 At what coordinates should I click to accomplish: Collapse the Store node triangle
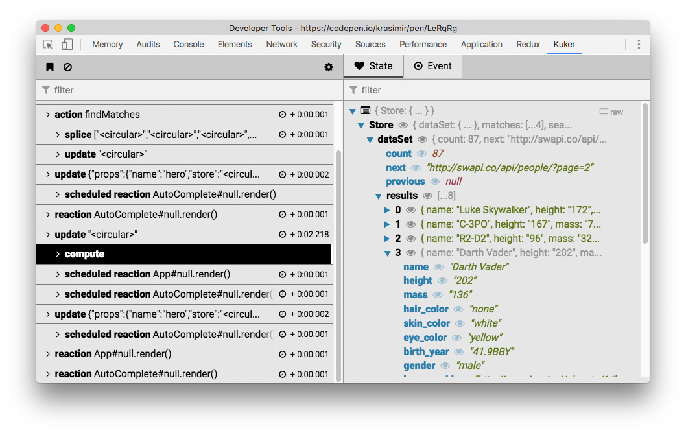361,126
